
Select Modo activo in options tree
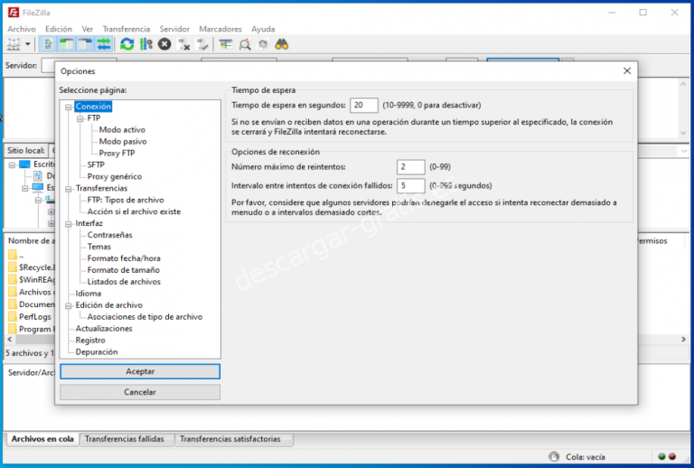(x=122, y=129)
